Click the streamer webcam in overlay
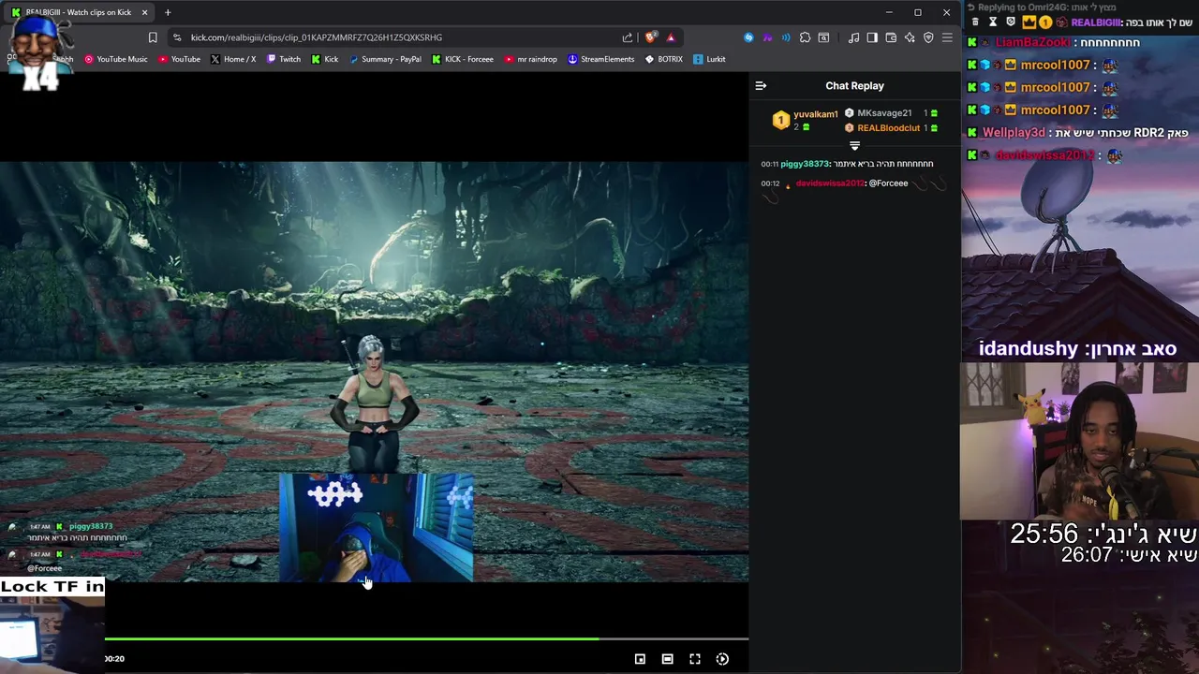This screenshot has width=1199, height=674. 1079,441
